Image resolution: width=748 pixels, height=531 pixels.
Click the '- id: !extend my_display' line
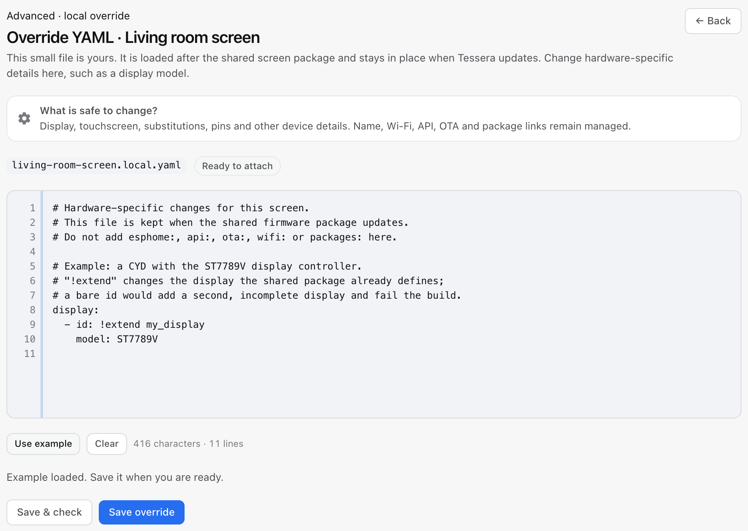point(134,325)
